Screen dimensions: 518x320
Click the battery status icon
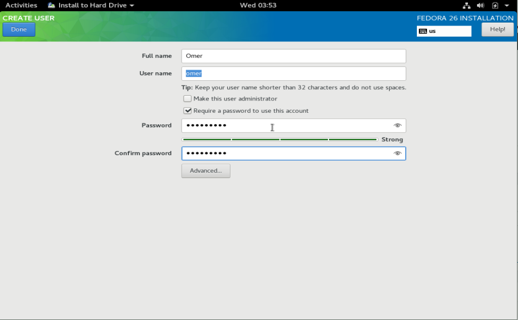pos(495,5)
